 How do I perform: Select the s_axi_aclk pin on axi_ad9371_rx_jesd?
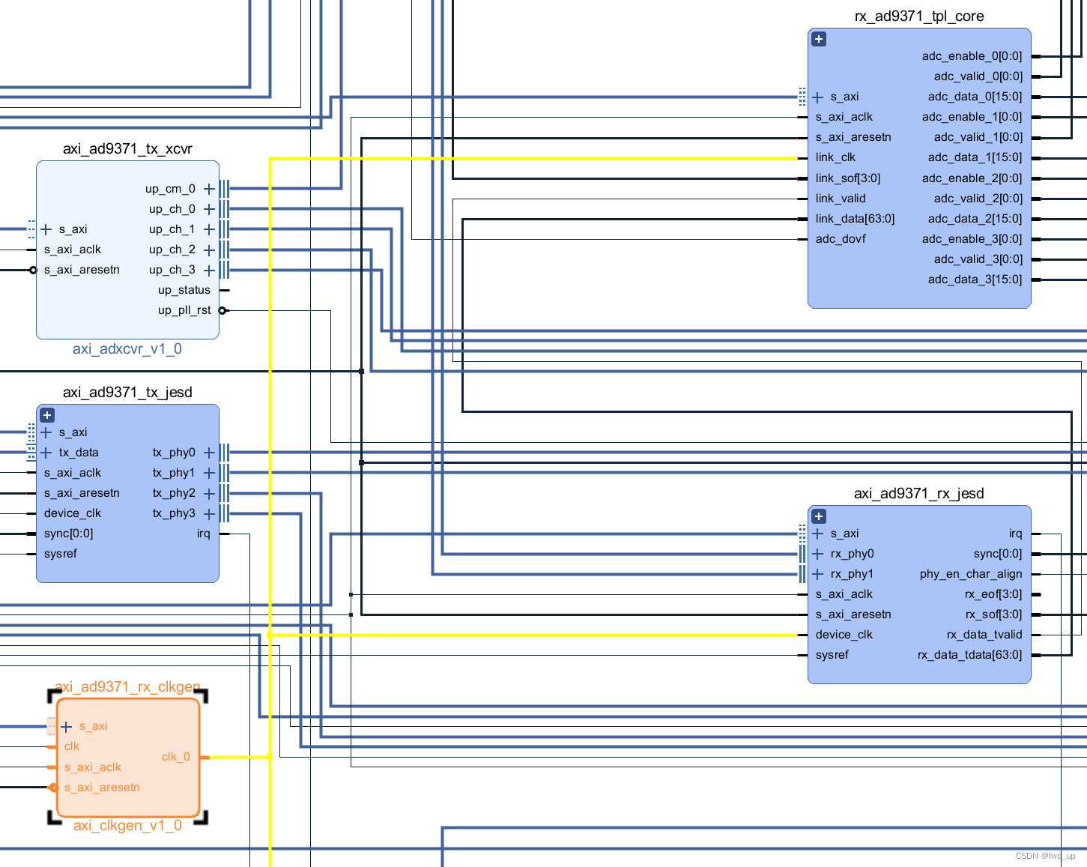point(844,594)
